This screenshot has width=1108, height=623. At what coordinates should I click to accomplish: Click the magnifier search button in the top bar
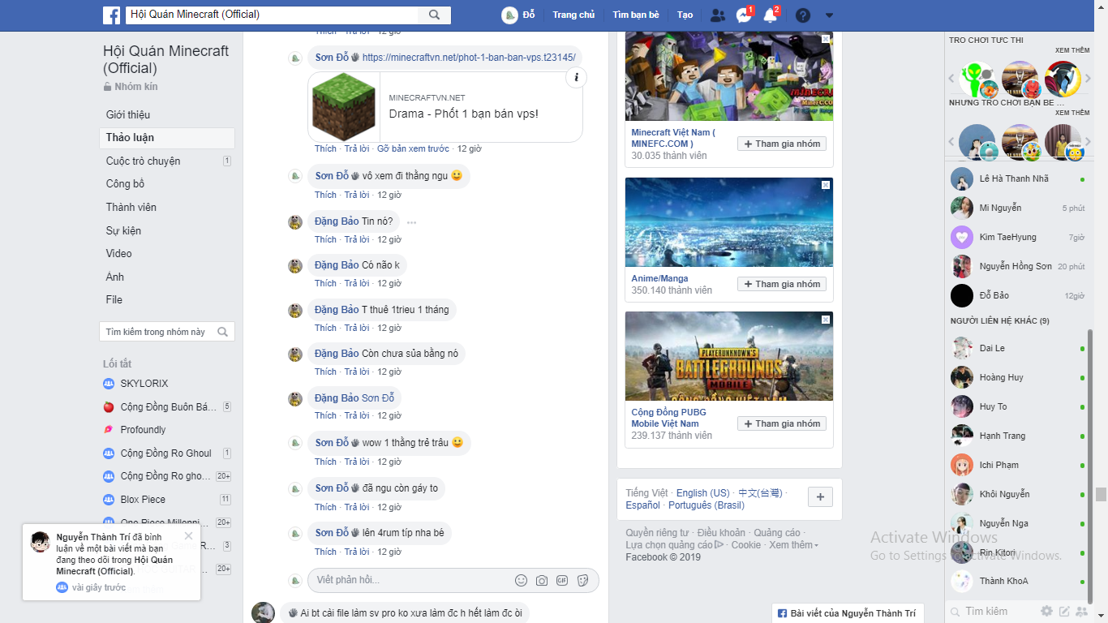coord(434,15)
